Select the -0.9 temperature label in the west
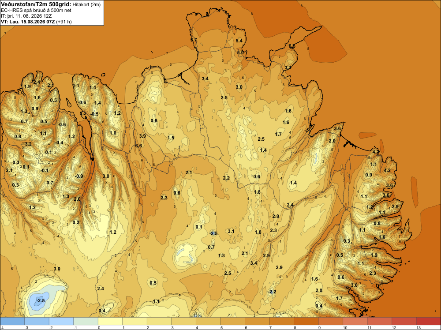The image size is (441, 330). pyautogui.click(x=79, y=176)
